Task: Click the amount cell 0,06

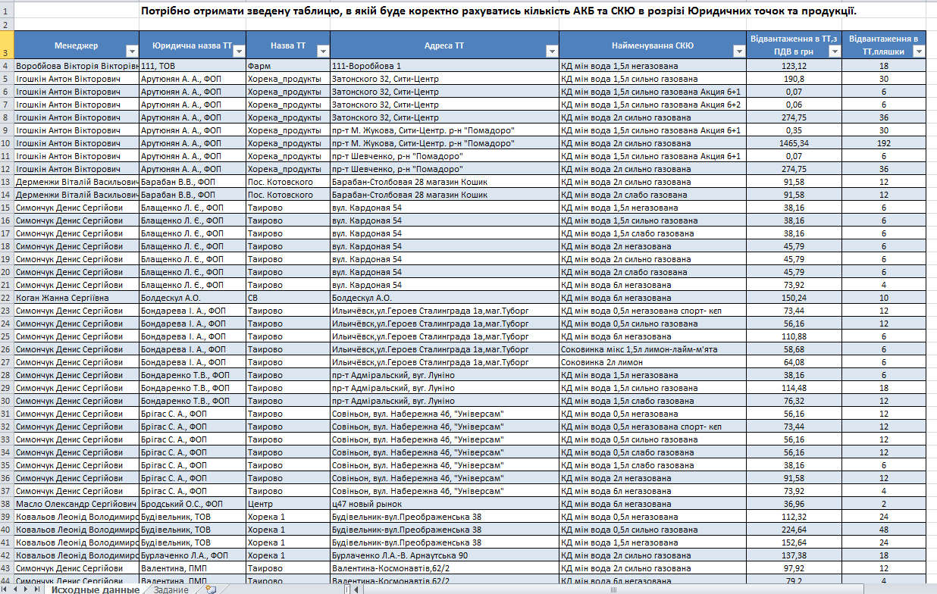Action: [794, 105]
